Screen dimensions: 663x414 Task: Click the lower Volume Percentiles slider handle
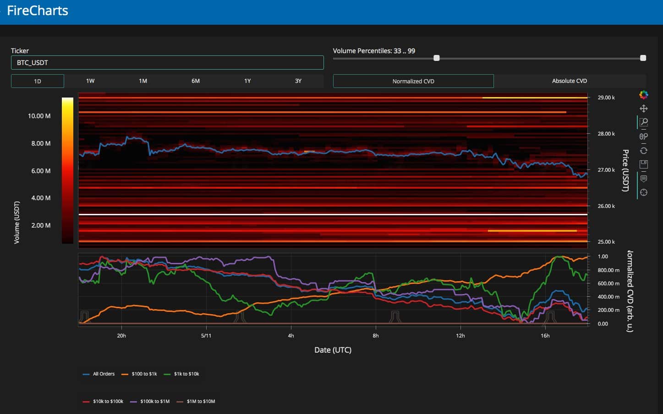(x=437, y=58)
